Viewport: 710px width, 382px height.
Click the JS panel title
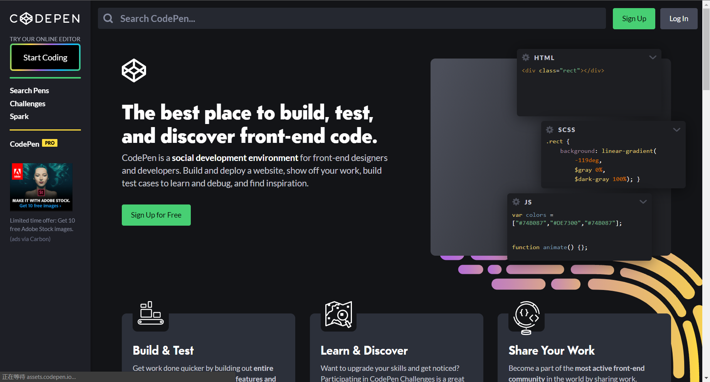click(x=528, y=202)
